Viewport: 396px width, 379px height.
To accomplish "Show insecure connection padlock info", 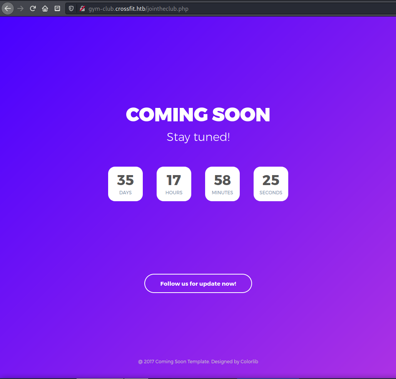I will [82, 8].
